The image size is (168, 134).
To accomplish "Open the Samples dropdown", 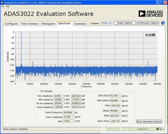I will [x=106, y=23].
